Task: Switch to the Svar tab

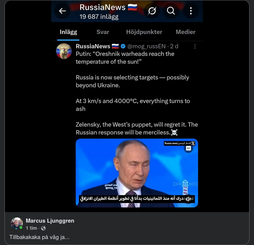Action: click(103, 32)
